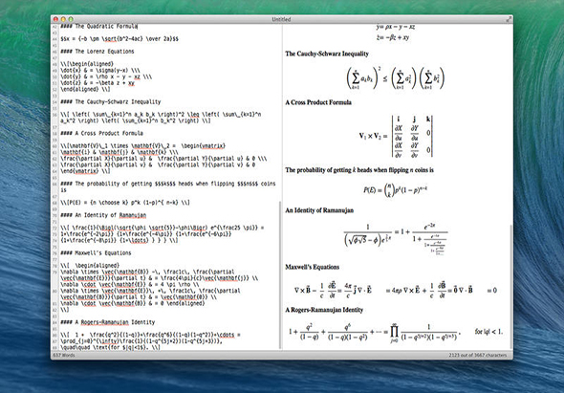Click the Untitled window title
564x393 pixels.
281,19
